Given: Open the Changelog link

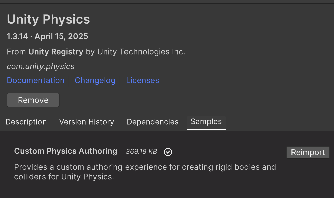Looking at the screenshot, I should coord(95,80).
